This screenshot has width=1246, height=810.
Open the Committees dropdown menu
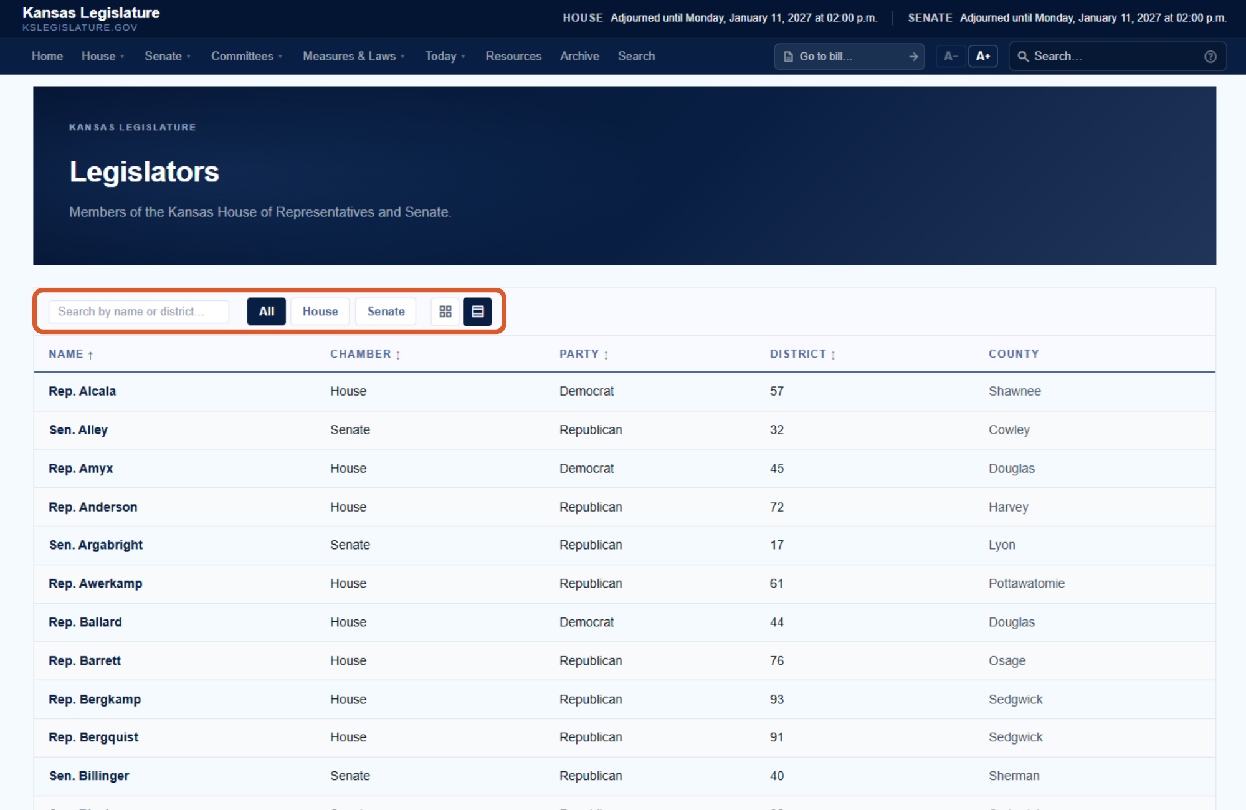pos(247,56)
